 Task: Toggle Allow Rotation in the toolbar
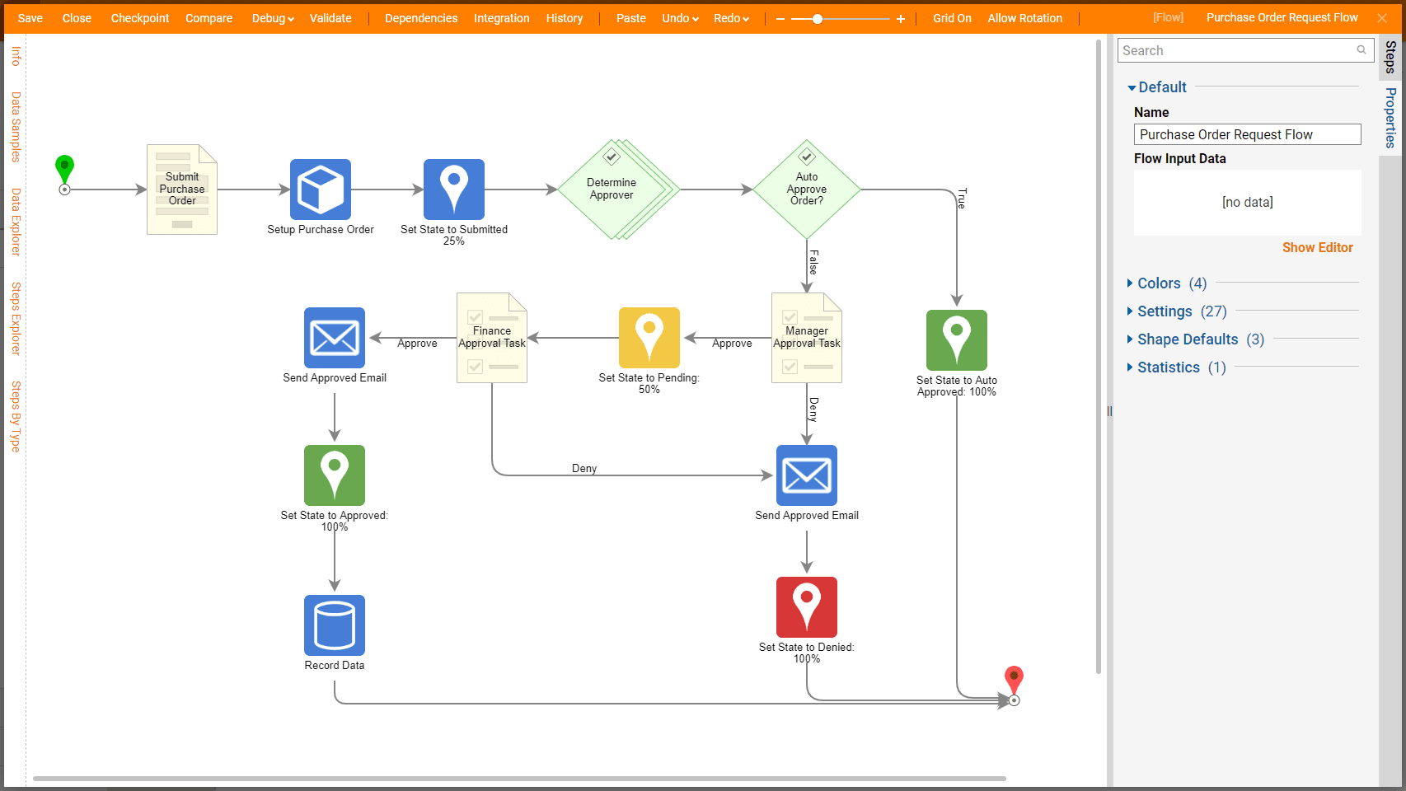coord(1025,18)
